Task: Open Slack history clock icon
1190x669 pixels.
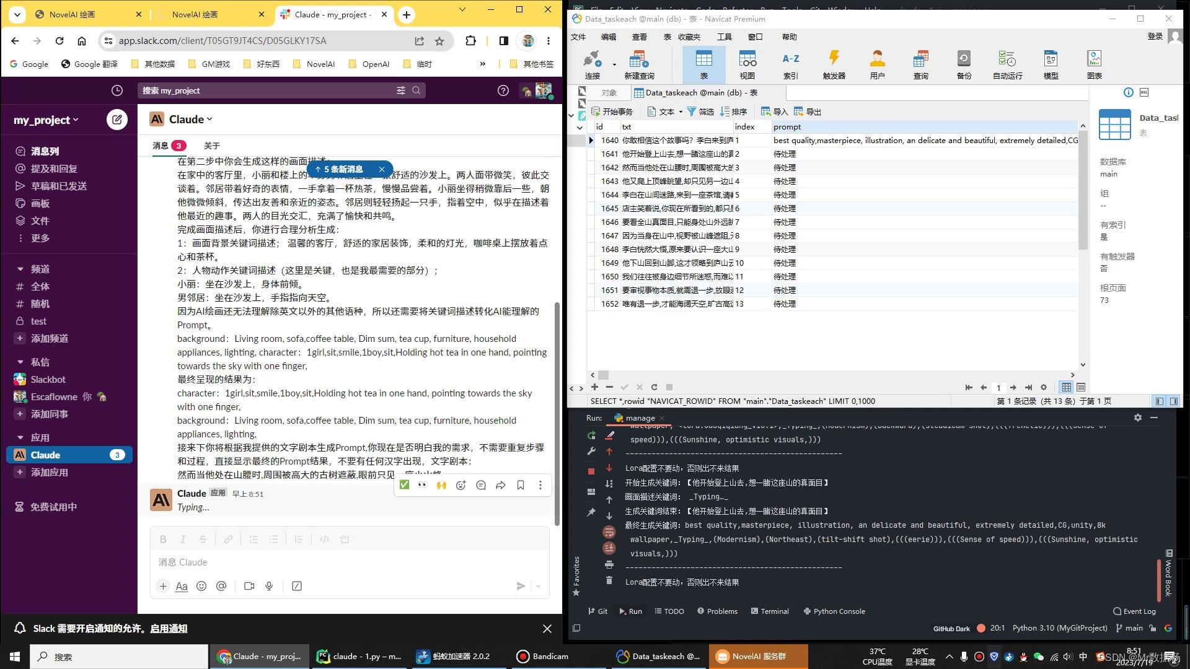Action: pyautogui.click(x=117, y=90)
